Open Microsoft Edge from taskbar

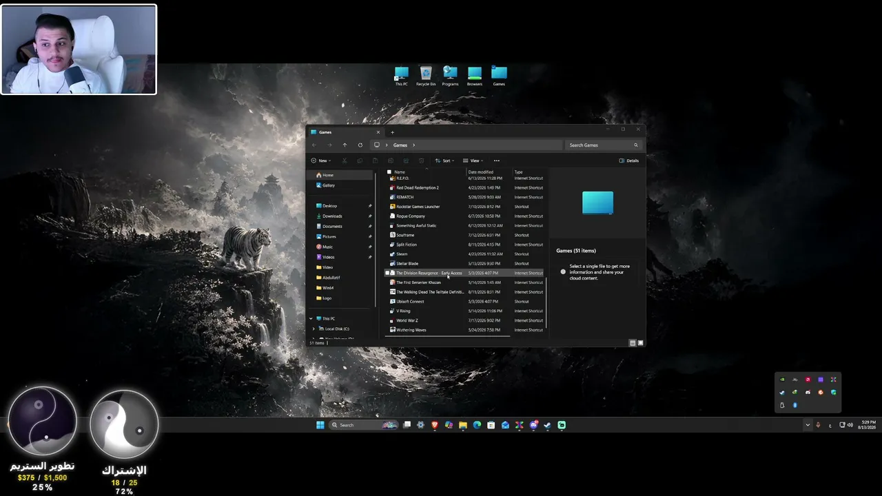pos(477,425)
